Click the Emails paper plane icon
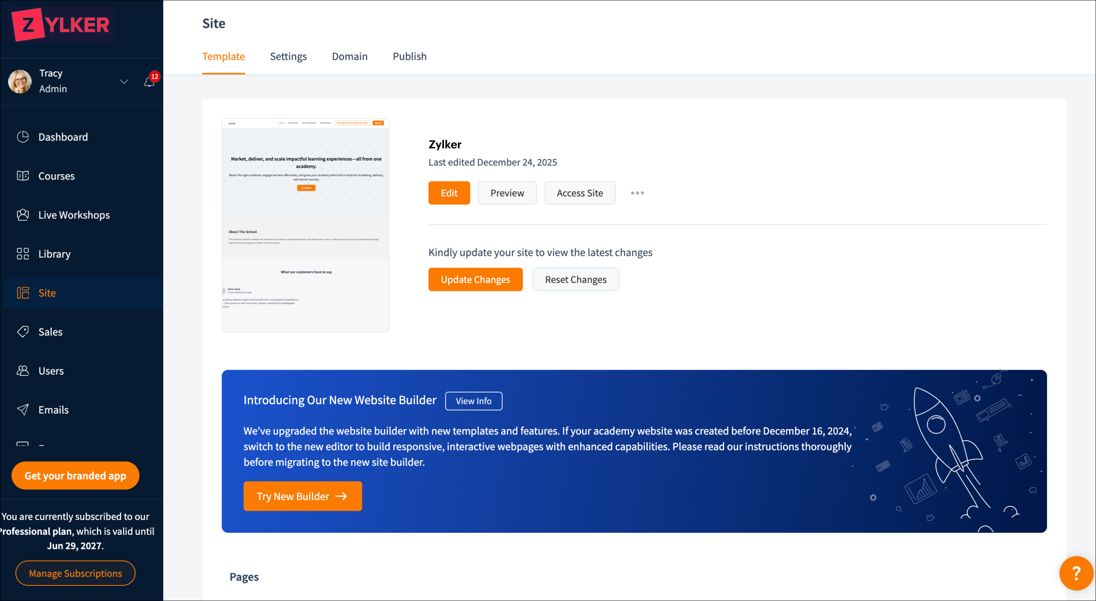 (x=22, y=409)
